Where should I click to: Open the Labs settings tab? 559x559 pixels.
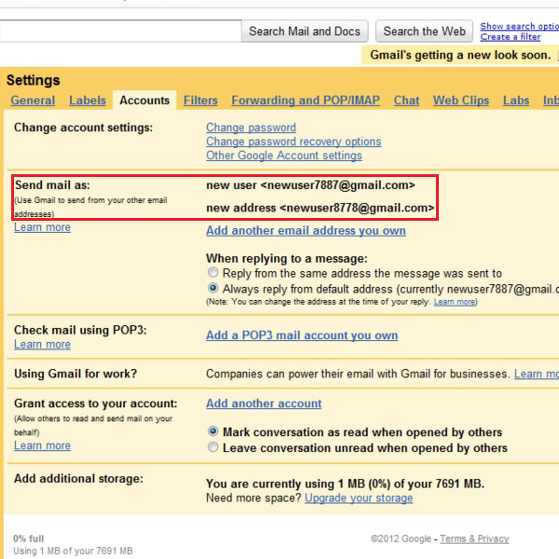[x=516, y=101]
